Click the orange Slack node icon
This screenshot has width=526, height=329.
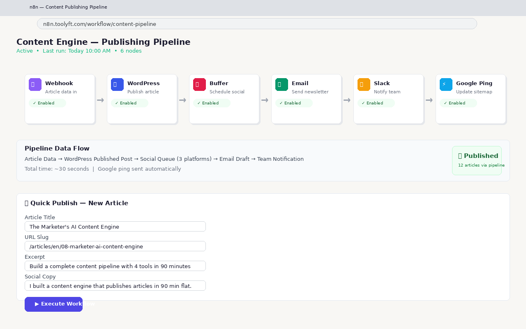click(364, 84)
